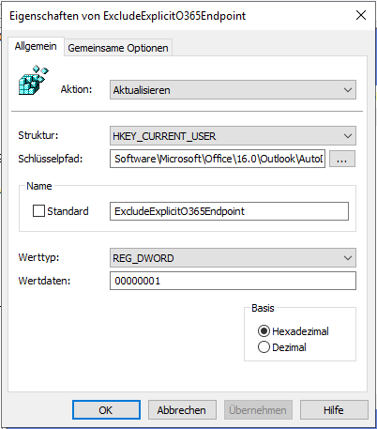Screen dimensions: 377x429
Task: Select the Dezimal radio button
Action: coord(264,347)
